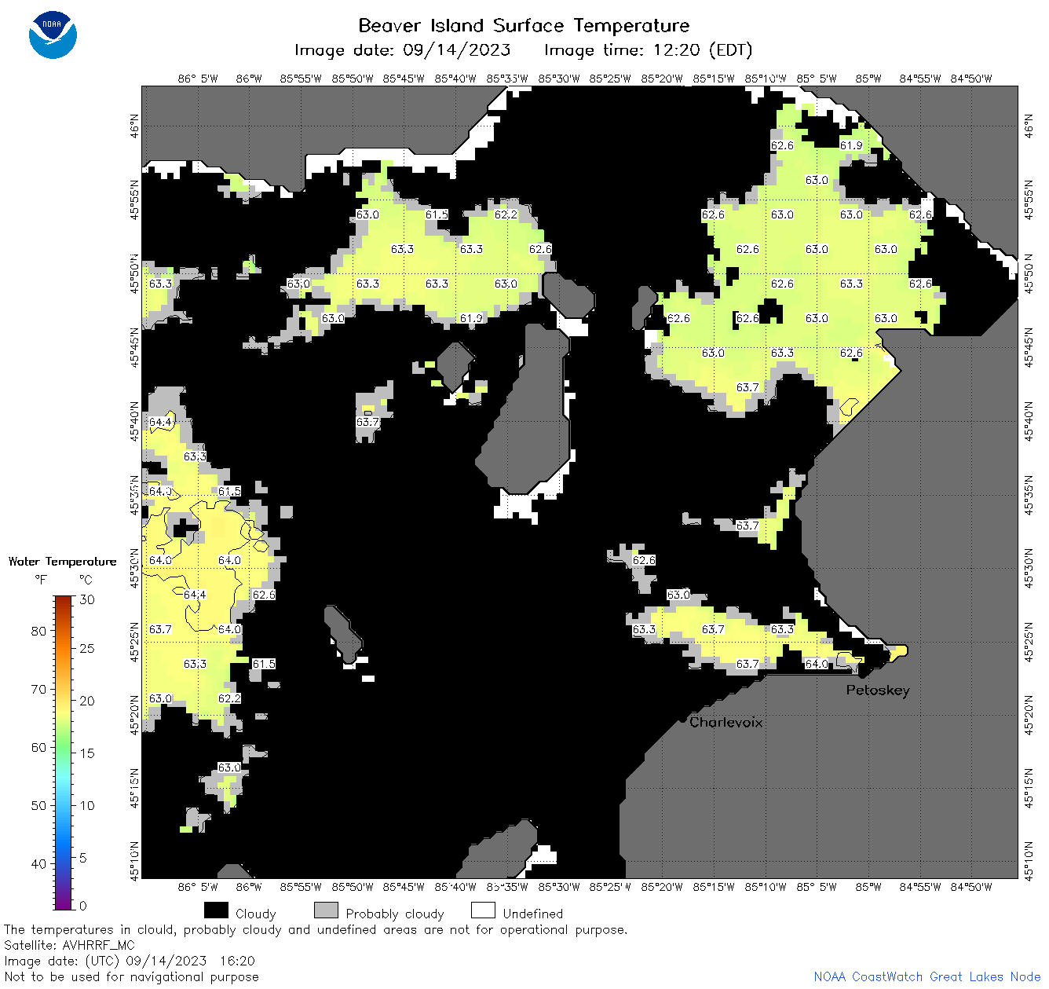Select the Undefined white legend swatch

[x=483, y=910]
